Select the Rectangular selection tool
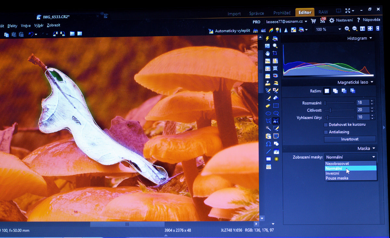 [276, 106]
